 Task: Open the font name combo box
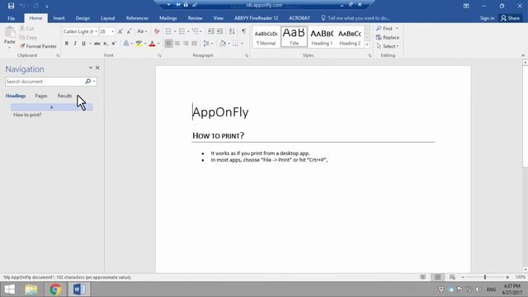point(80,31)
